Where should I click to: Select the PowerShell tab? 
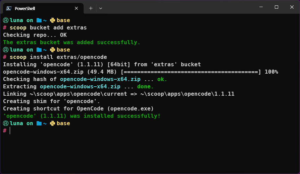click(x=43, y=8)
